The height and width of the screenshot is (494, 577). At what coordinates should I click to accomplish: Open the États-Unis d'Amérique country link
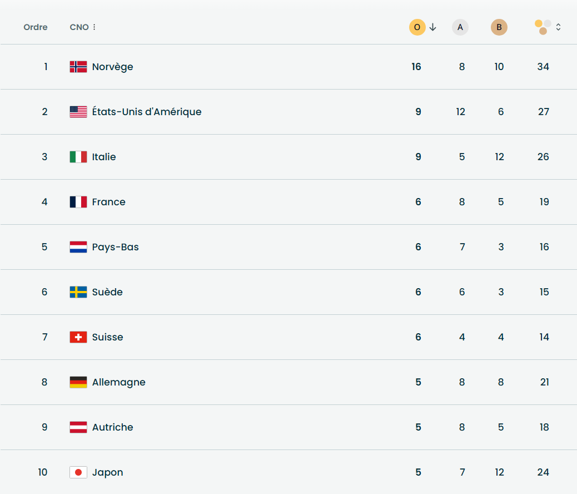click(147, 112)
